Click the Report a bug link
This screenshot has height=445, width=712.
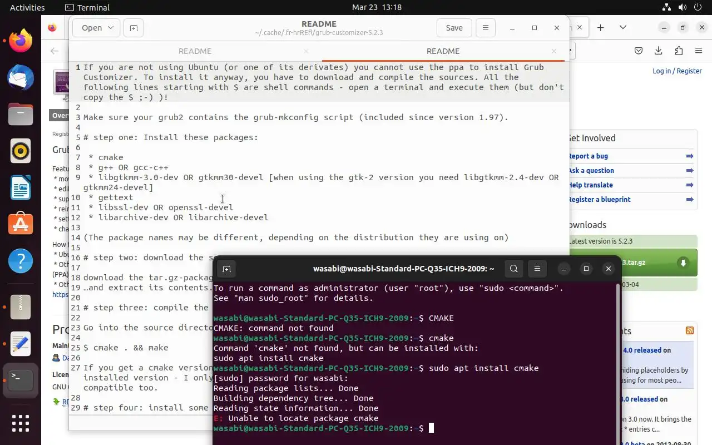tap(589, 156)
